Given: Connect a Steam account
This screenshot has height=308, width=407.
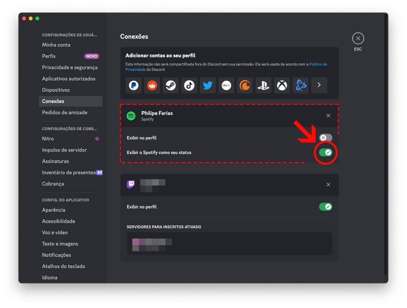Looking at the screenshot, I should 171,85.
